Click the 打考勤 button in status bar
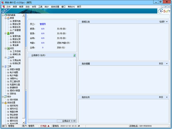Viewport: 172px width, 129px height. point(45,126)
